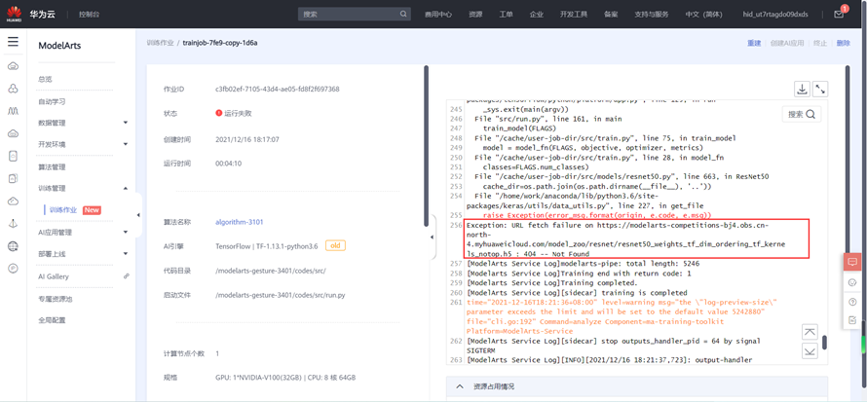The height and width of the screenshot is (402, 867).
Task: Collapse the ModelArts sidebar with arrow handle
Action: 138,215
